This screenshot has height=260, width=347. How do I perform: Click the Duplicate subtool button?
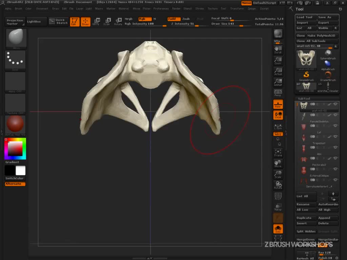click(x=306, y=218)
